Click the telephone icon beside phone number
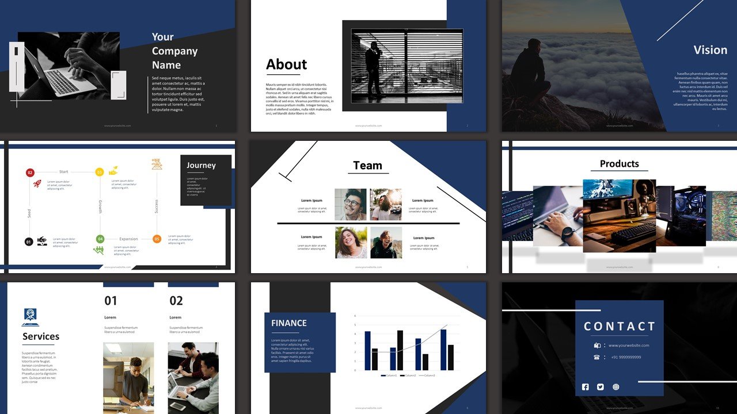This screenshot has height=414, width=737. pos(597,357)
